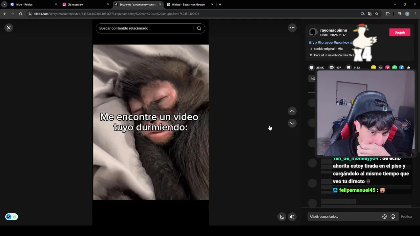The width and height of the screenshot is (420, 236).
Task: Open the #foruyou hashtag
Action: tap(325, 43)
